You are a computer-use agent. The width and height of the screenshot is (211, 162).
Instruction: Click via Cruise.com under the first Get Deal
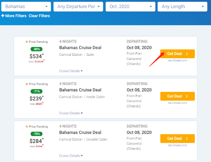177,60
